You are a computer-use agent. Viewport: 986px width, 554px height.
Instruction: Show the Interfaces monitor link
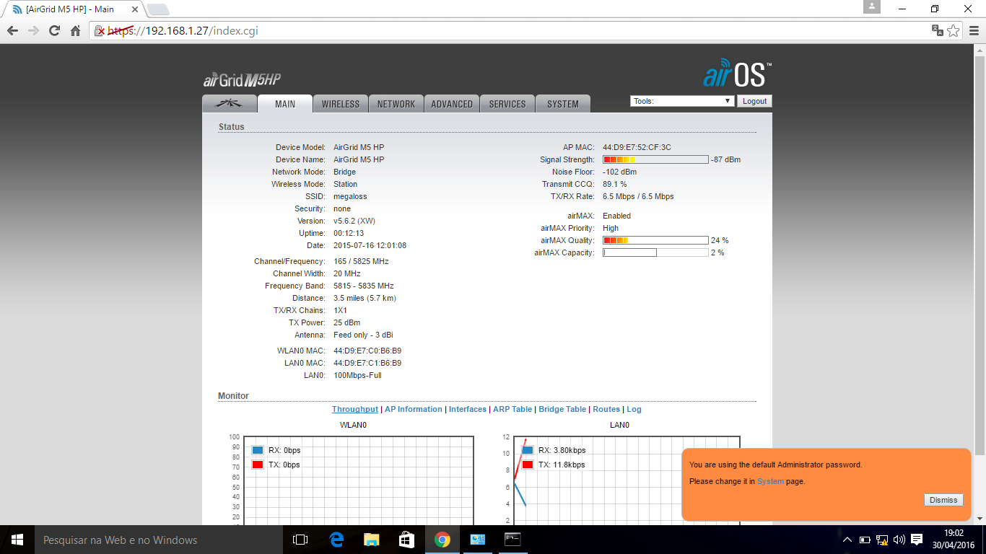pyautogui.click(x=468, y=409)
